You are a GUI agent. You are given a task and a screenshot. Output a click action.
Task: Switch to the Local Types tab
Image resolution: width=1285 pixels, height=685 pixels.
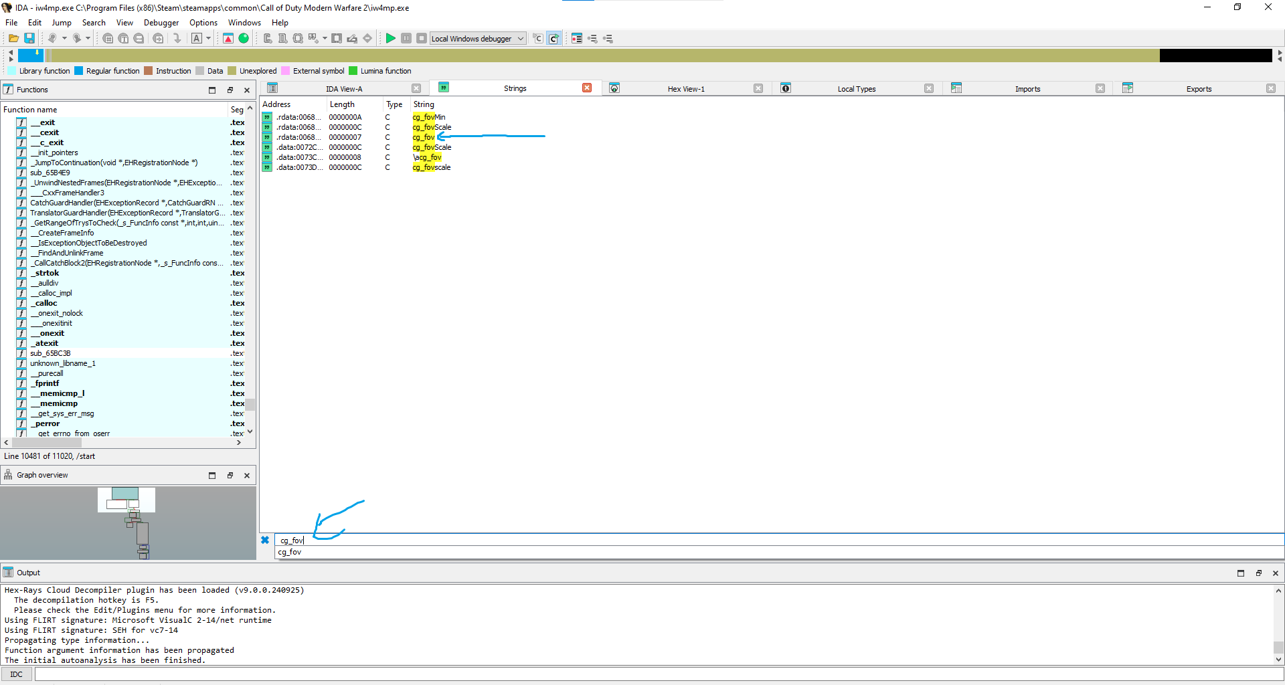856,88
